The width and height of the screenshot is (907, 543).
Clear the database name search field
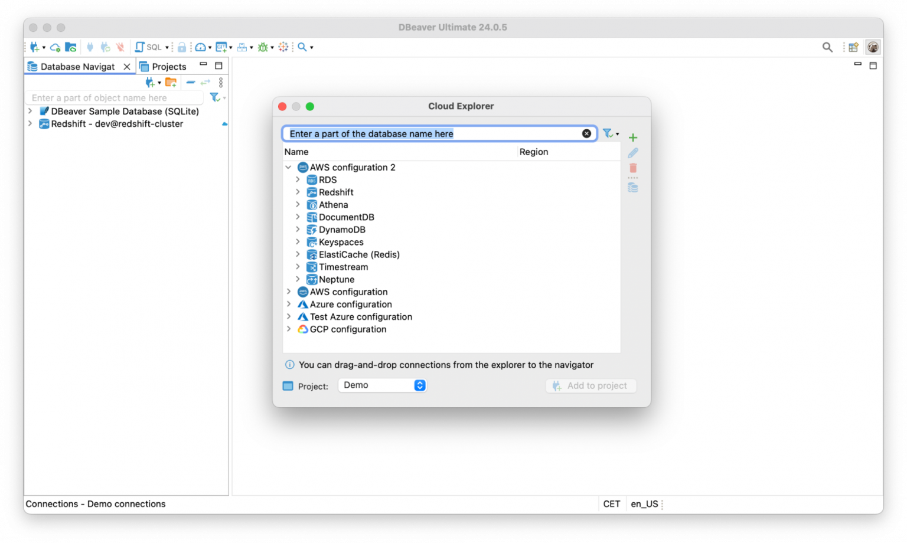586,133
